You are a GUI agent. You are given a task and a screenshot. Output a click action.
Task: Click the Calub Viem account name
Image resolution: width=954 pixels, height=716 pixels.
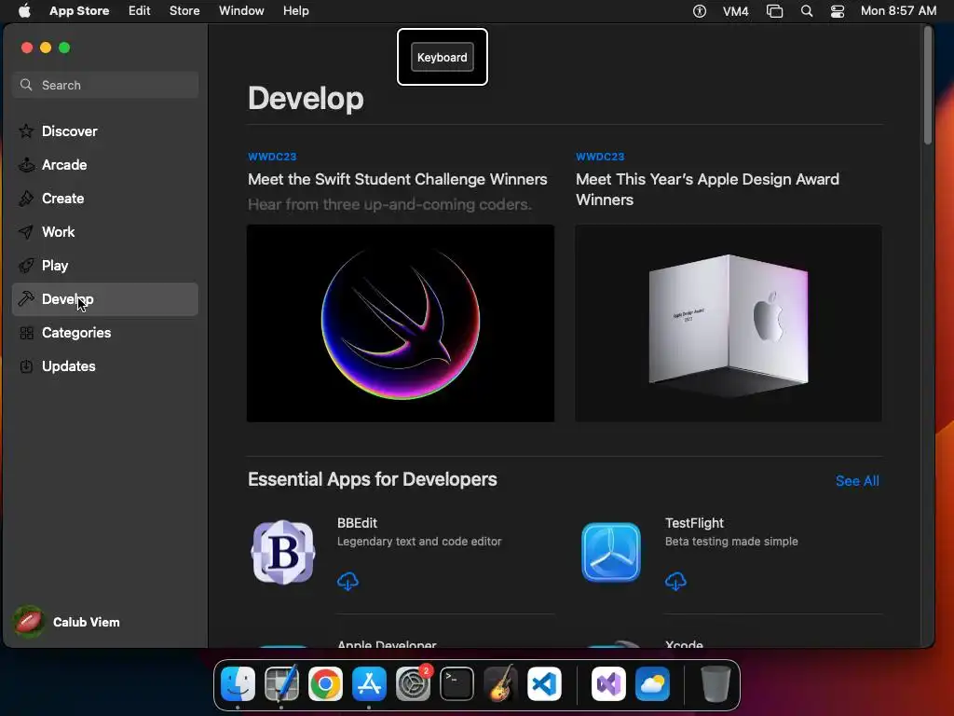[87, 622]
